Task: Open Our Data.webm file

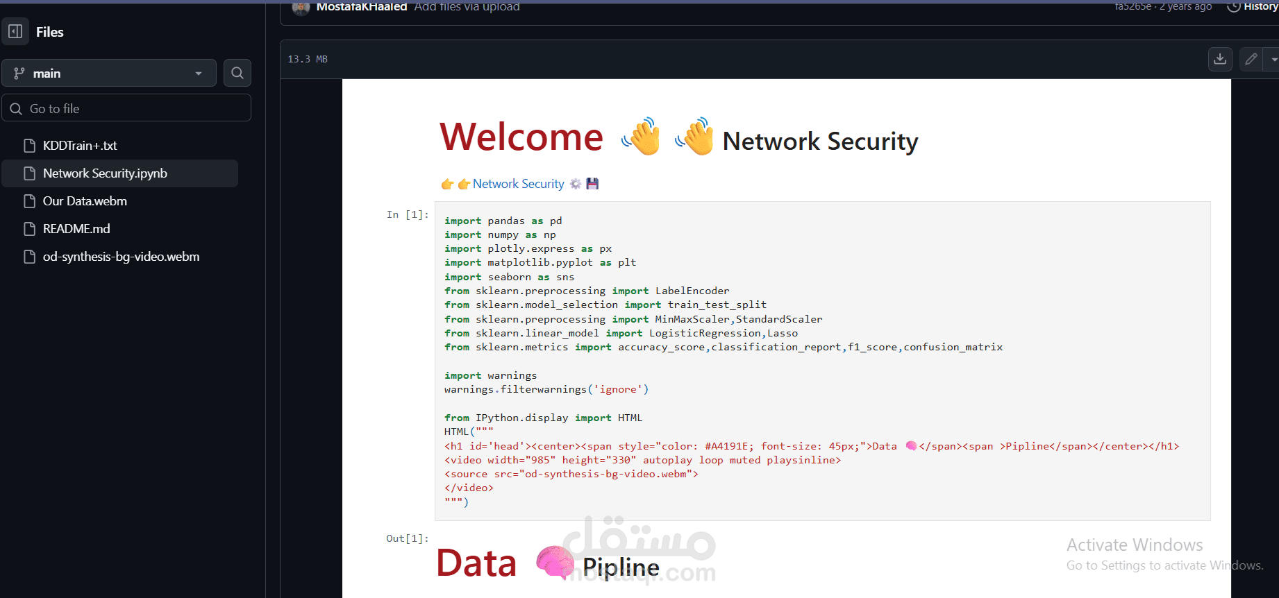Action: coord(85,201)
